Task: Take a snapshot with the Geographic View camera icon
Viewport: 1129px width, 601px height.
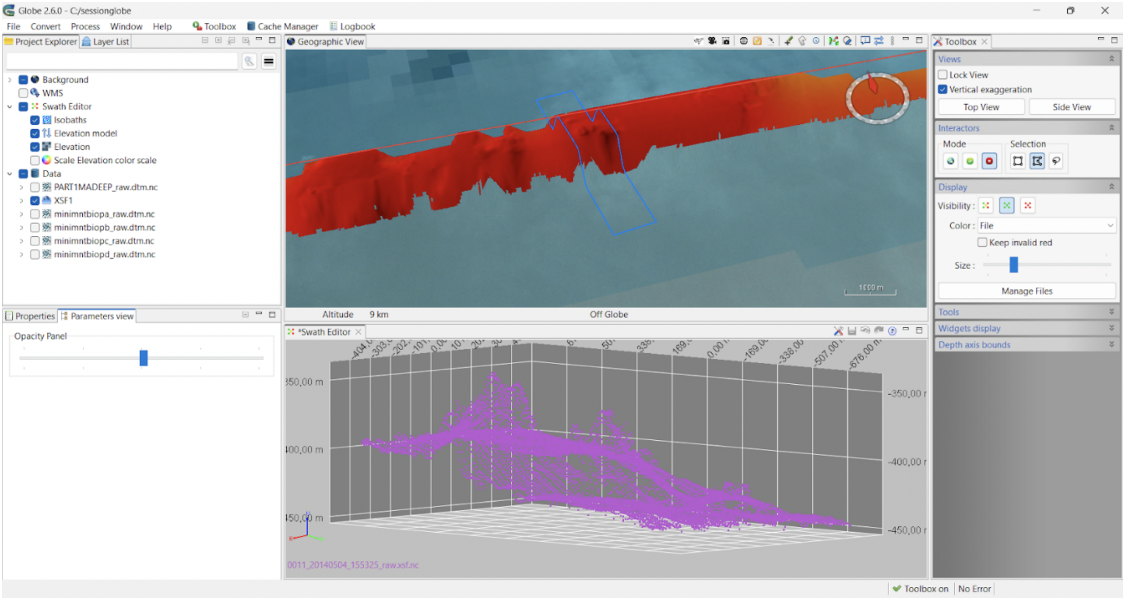Action: [726, 41]
